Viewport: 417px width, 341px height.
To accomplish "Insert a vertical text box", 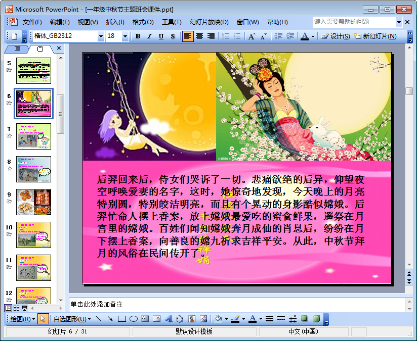I will point(157,319).
